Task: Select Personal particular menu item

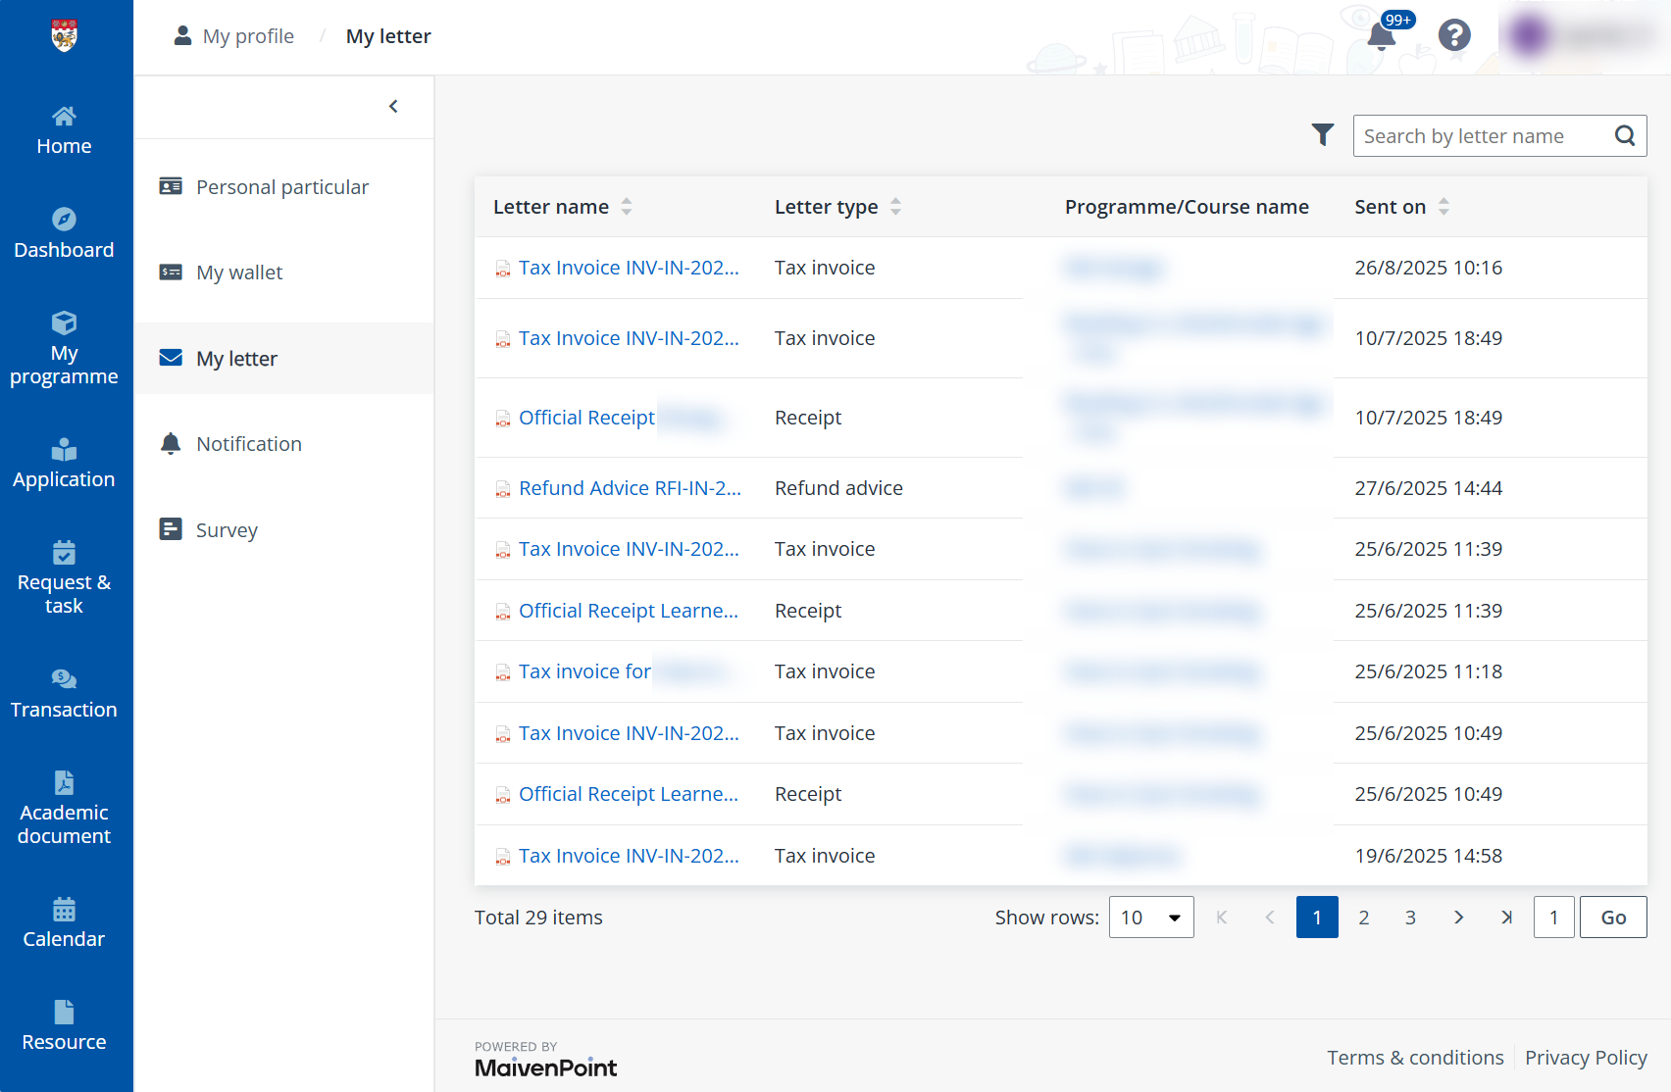Action: tap(282, 187)
